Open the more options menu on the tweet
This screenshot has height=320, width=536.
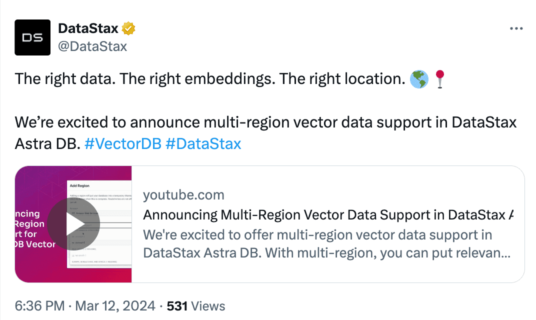coord(516,28)
